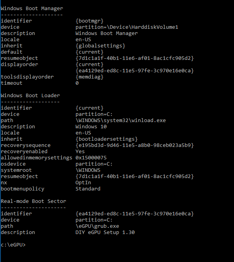Click the {bootloadersettings} value

coord(106,139)
